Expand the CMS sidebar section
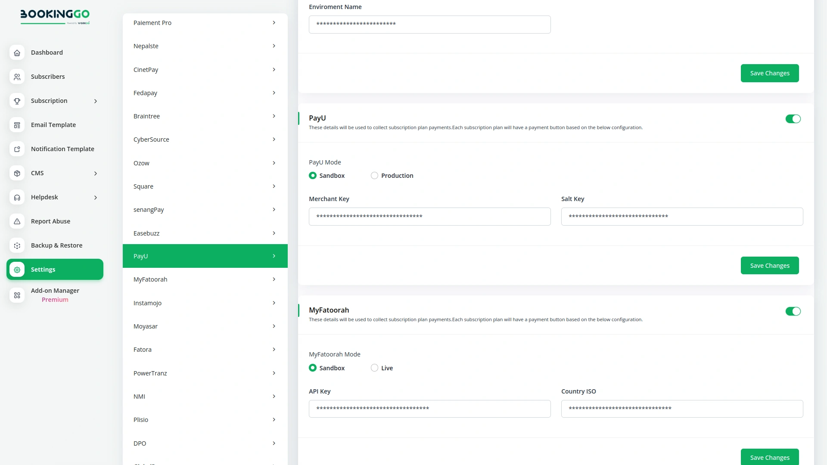 [x=95, y=173]
